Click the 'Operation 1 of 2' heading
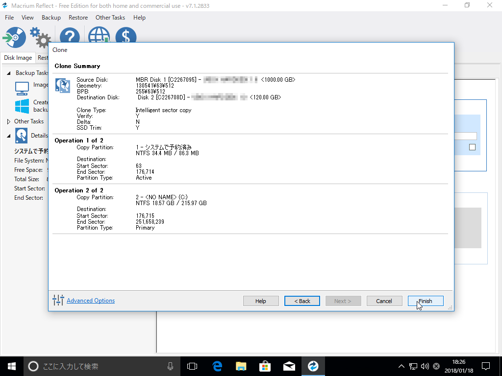This screenshot has width=502, height=376. click(x=79, y=141)
